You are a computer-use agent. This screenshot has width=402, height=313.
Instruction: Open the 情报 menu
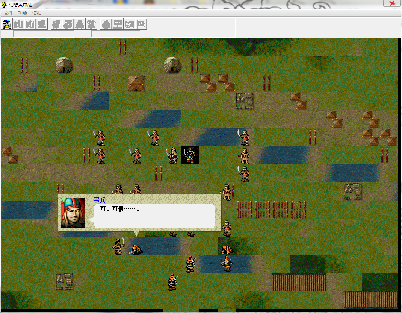pyautogui.click(x=37, y=13)
